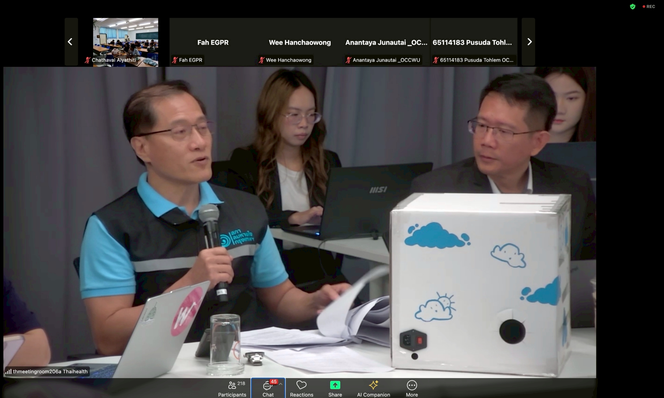This screenshot has width=664, height=398.
Task: Click the REC recording indicator
Action: (649, 6)
